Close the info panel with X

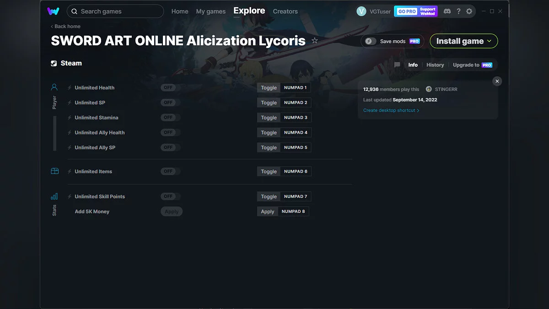(x=497, y=81)
